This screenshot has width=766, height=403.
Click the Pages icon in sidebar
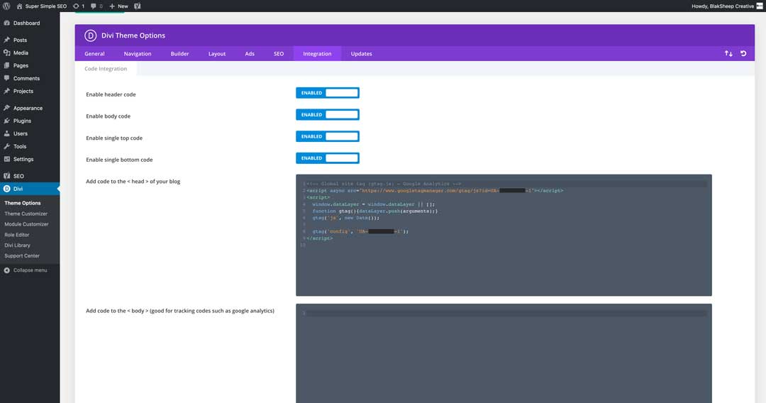click(x=7, y=65)
